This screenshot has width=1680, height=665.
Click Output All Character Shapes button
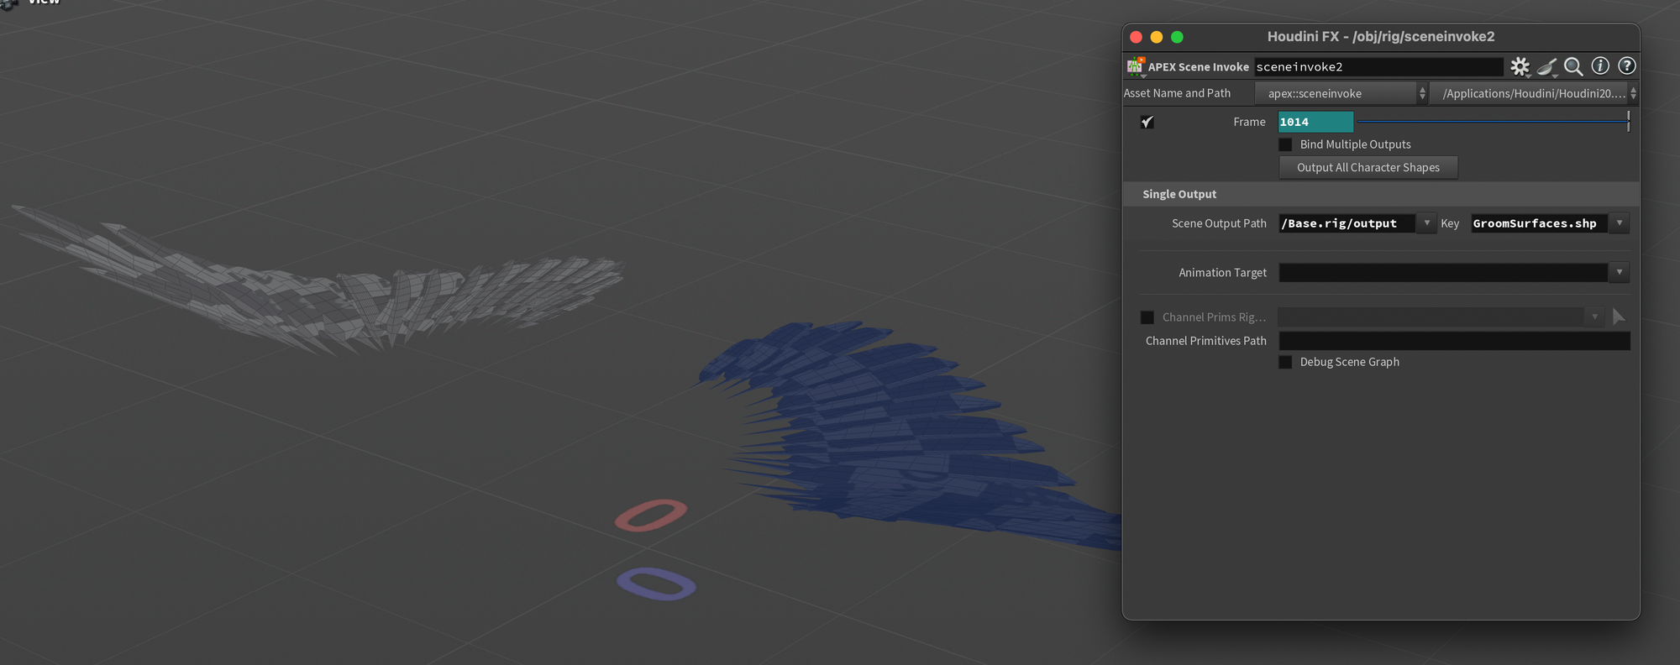[x=1368, y=167]
